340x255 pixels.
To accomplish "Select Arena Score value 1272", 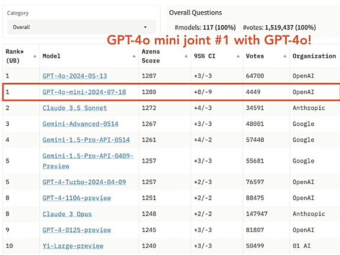I will coord(149,108).
